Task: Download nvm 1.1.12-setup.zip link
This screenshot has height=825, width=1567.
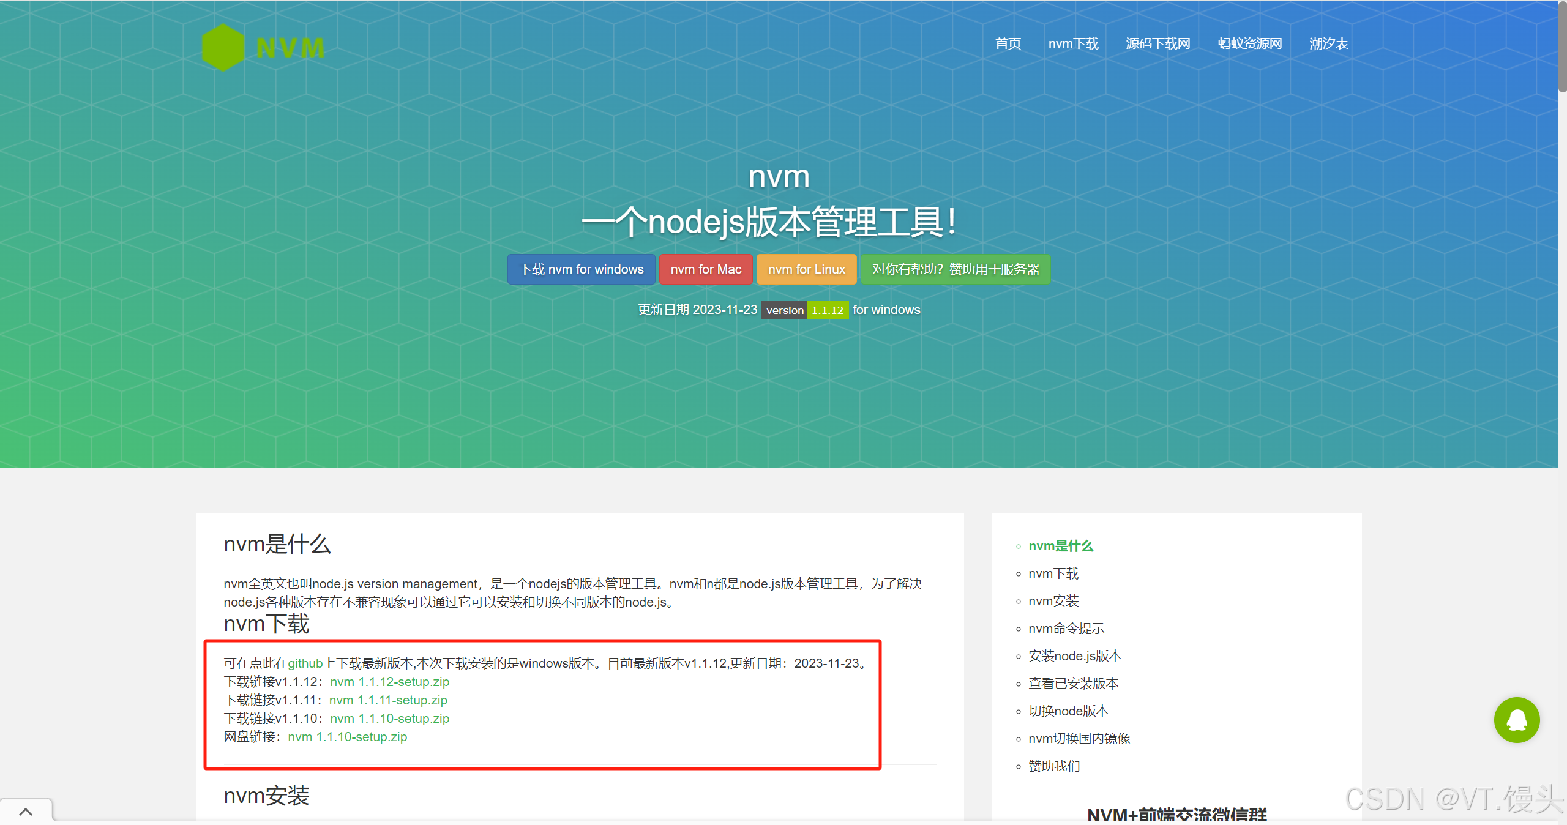Action: click(389, 682)
